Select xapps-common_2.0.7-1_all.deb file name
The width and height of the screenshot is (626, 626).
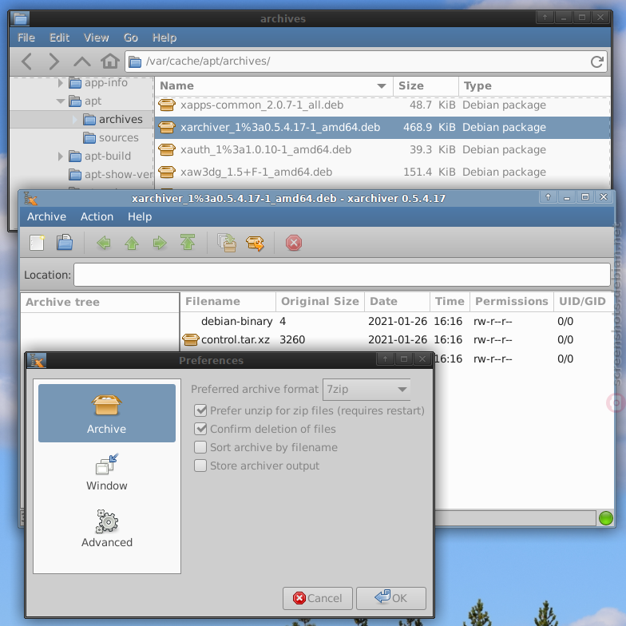(x=262, y=105)
